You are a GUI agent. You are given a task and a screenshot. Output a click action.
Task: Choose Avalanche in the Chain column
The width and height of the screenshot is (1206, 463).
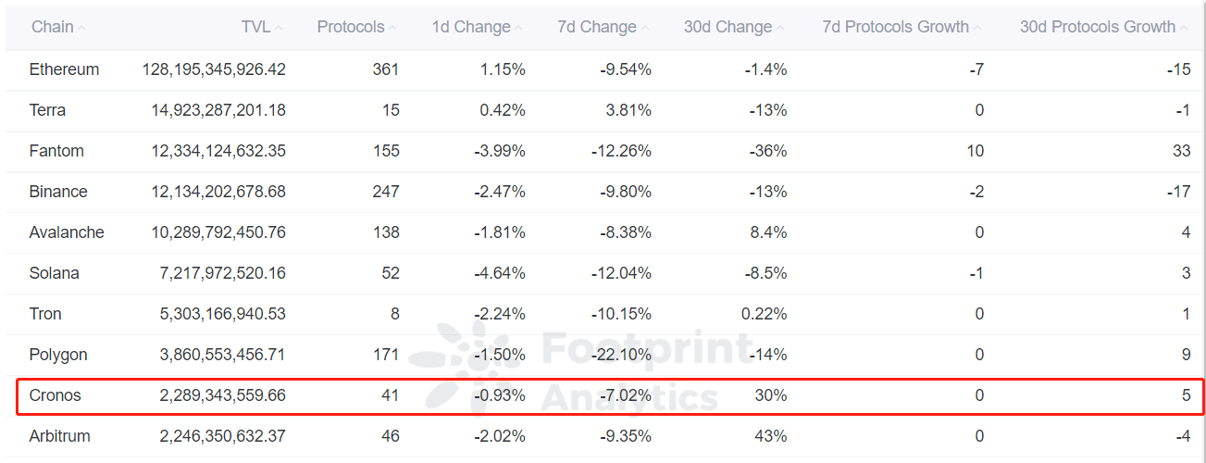click(67, 232)
